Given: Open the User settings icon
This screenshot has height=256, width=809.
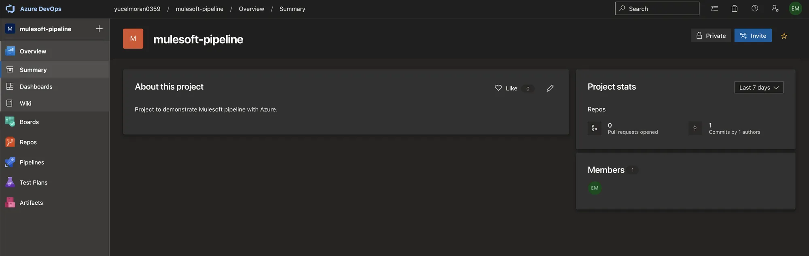Looking at the screenshot, I should 775,8.
